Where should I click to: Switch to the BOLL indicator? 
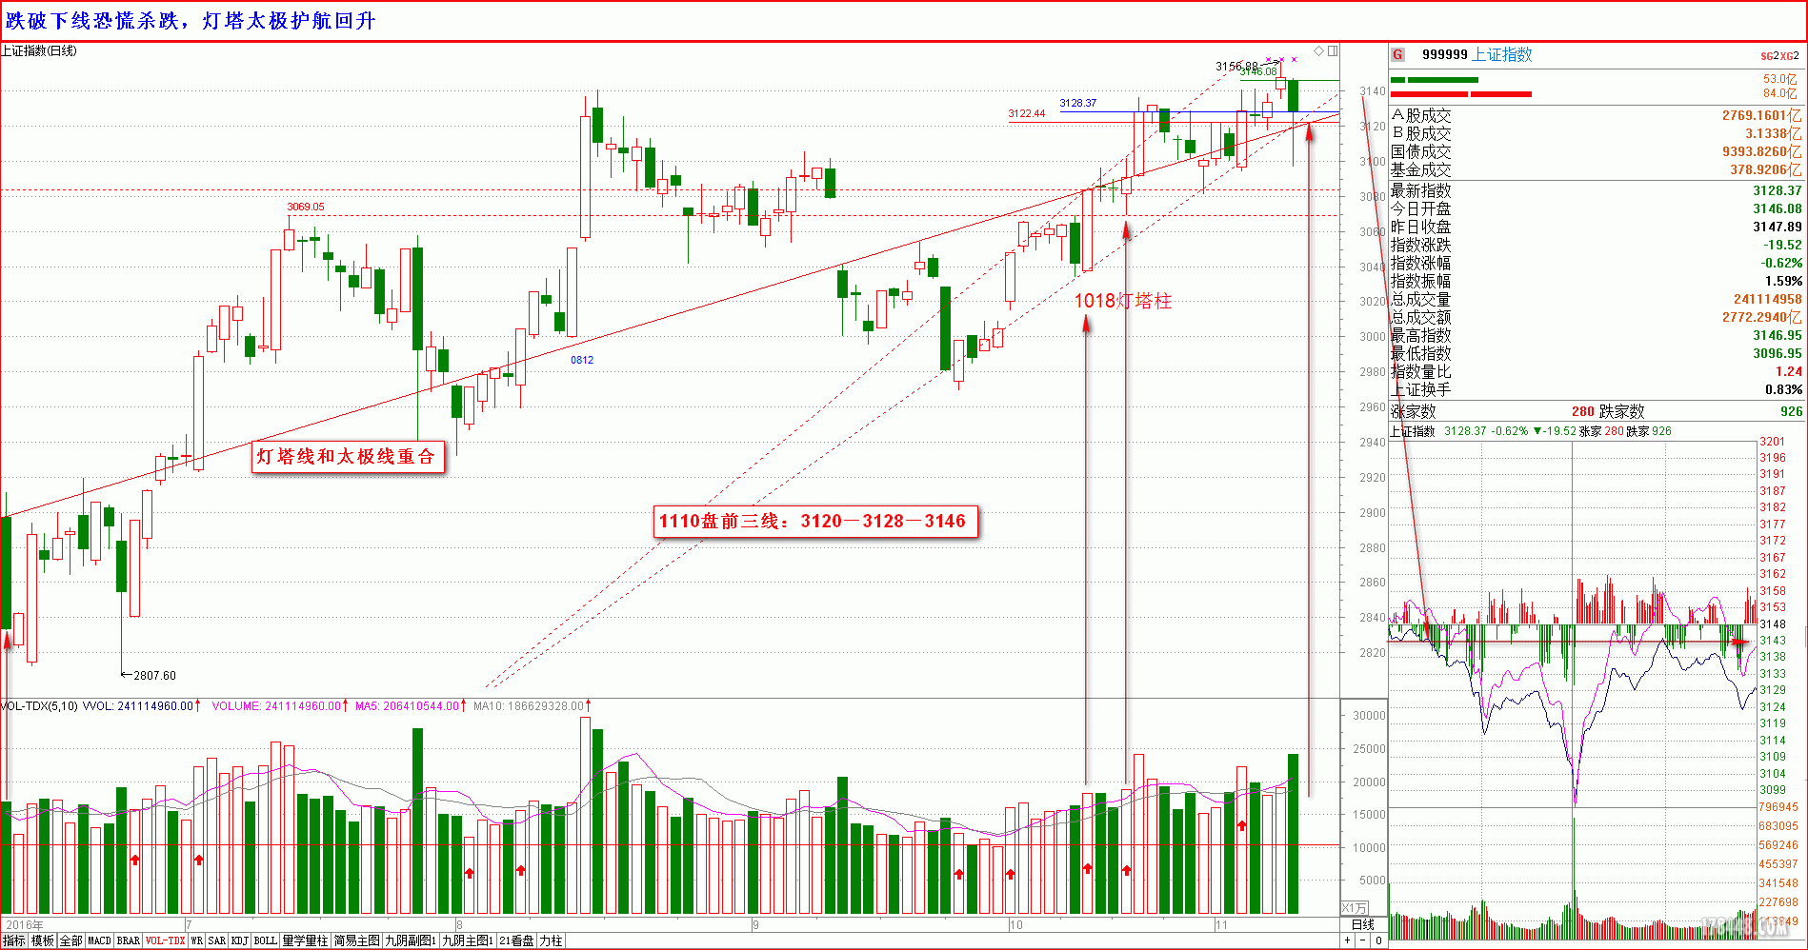(266, 940)
